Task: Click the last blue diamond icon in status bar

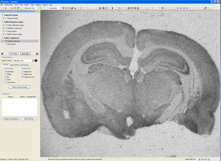Action: tap(208, 159)
